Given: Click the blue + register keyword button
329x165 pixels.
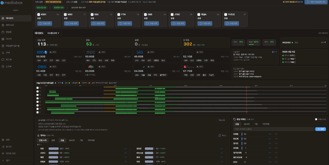Looking at the screenshot, I should pos(320,129).
